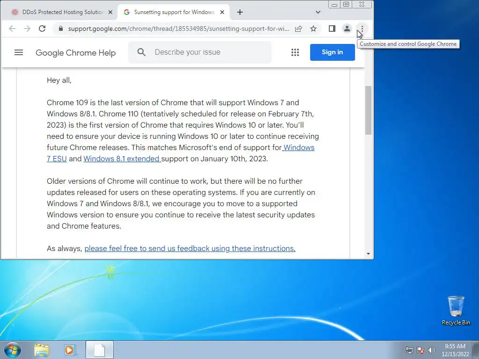Select the Sunsetting support for Windows tab
Screen dimensions: 479x359
174,12
